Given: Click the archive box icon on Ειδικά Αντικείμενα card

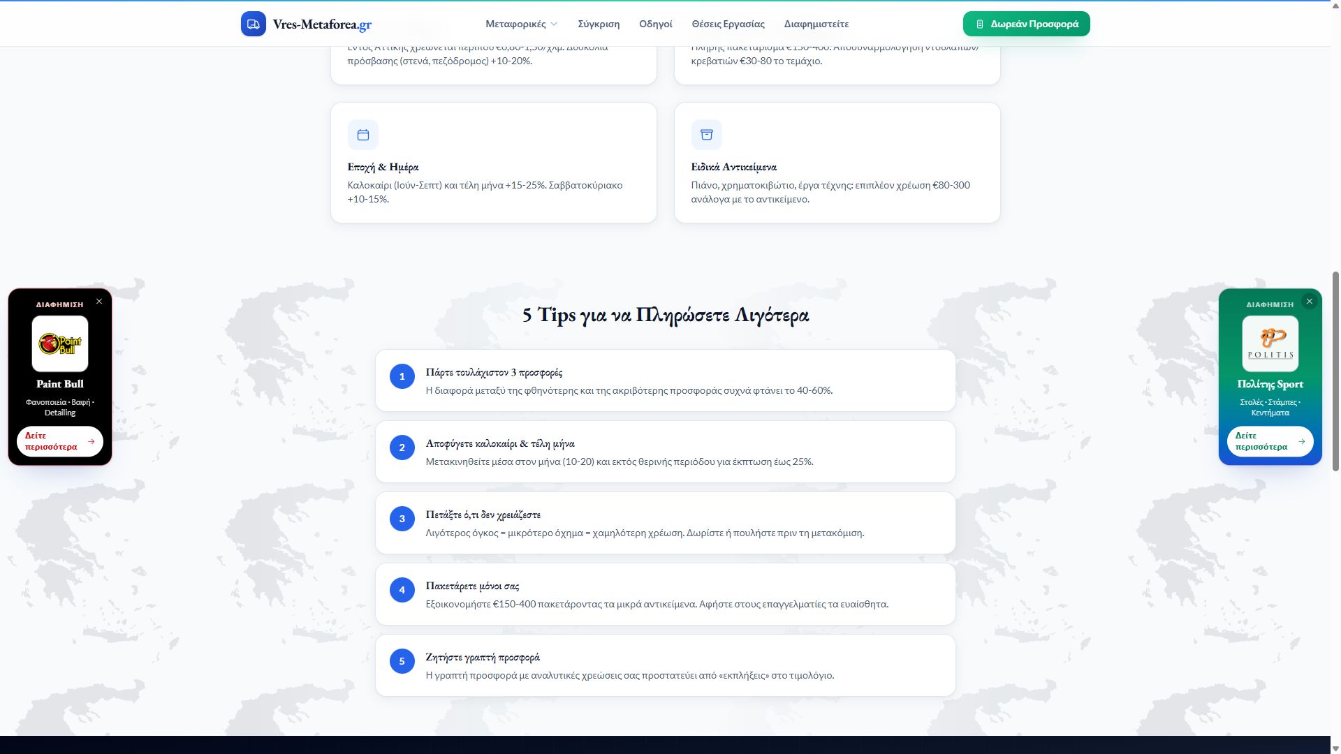Looking at the screenshot, I should click(707, 135).
